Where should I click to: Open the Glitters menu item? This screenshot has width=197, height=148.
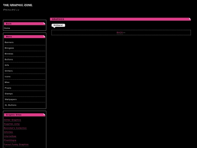(x=25, y=71)
